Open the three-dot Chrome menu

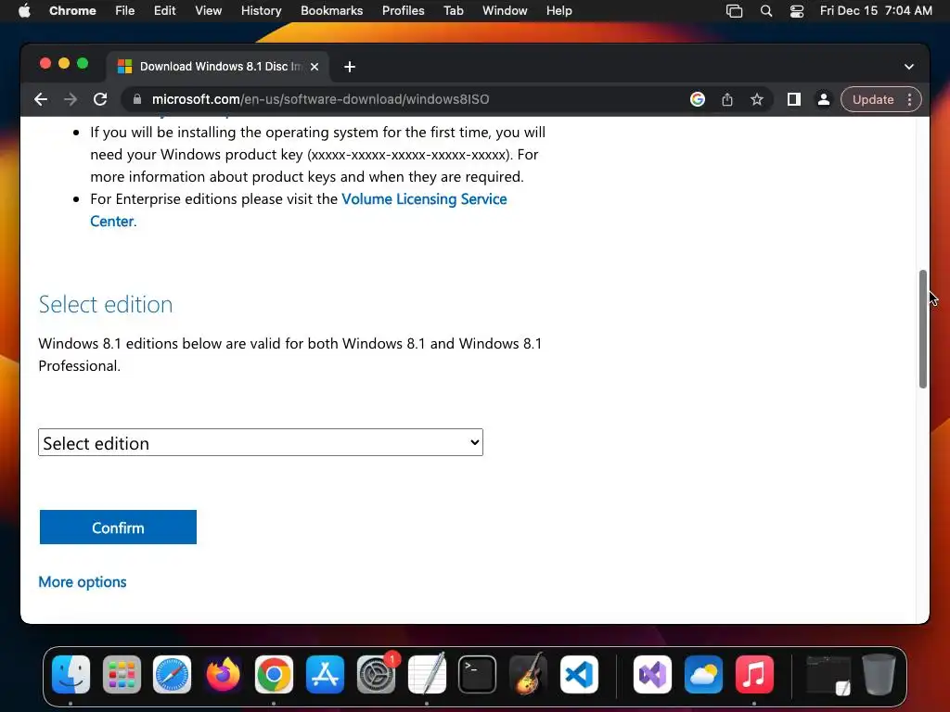pyautogui.click(x=909, y=99)
